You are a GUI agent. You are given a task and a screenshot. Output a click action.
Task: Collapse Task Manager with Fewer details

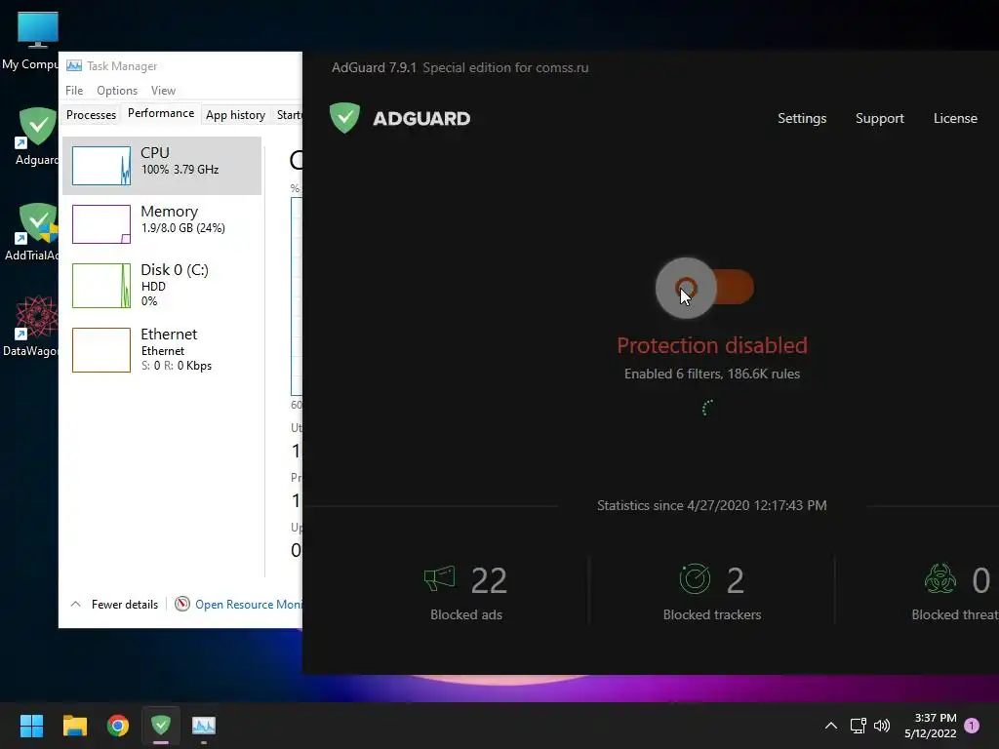[114, 605]
